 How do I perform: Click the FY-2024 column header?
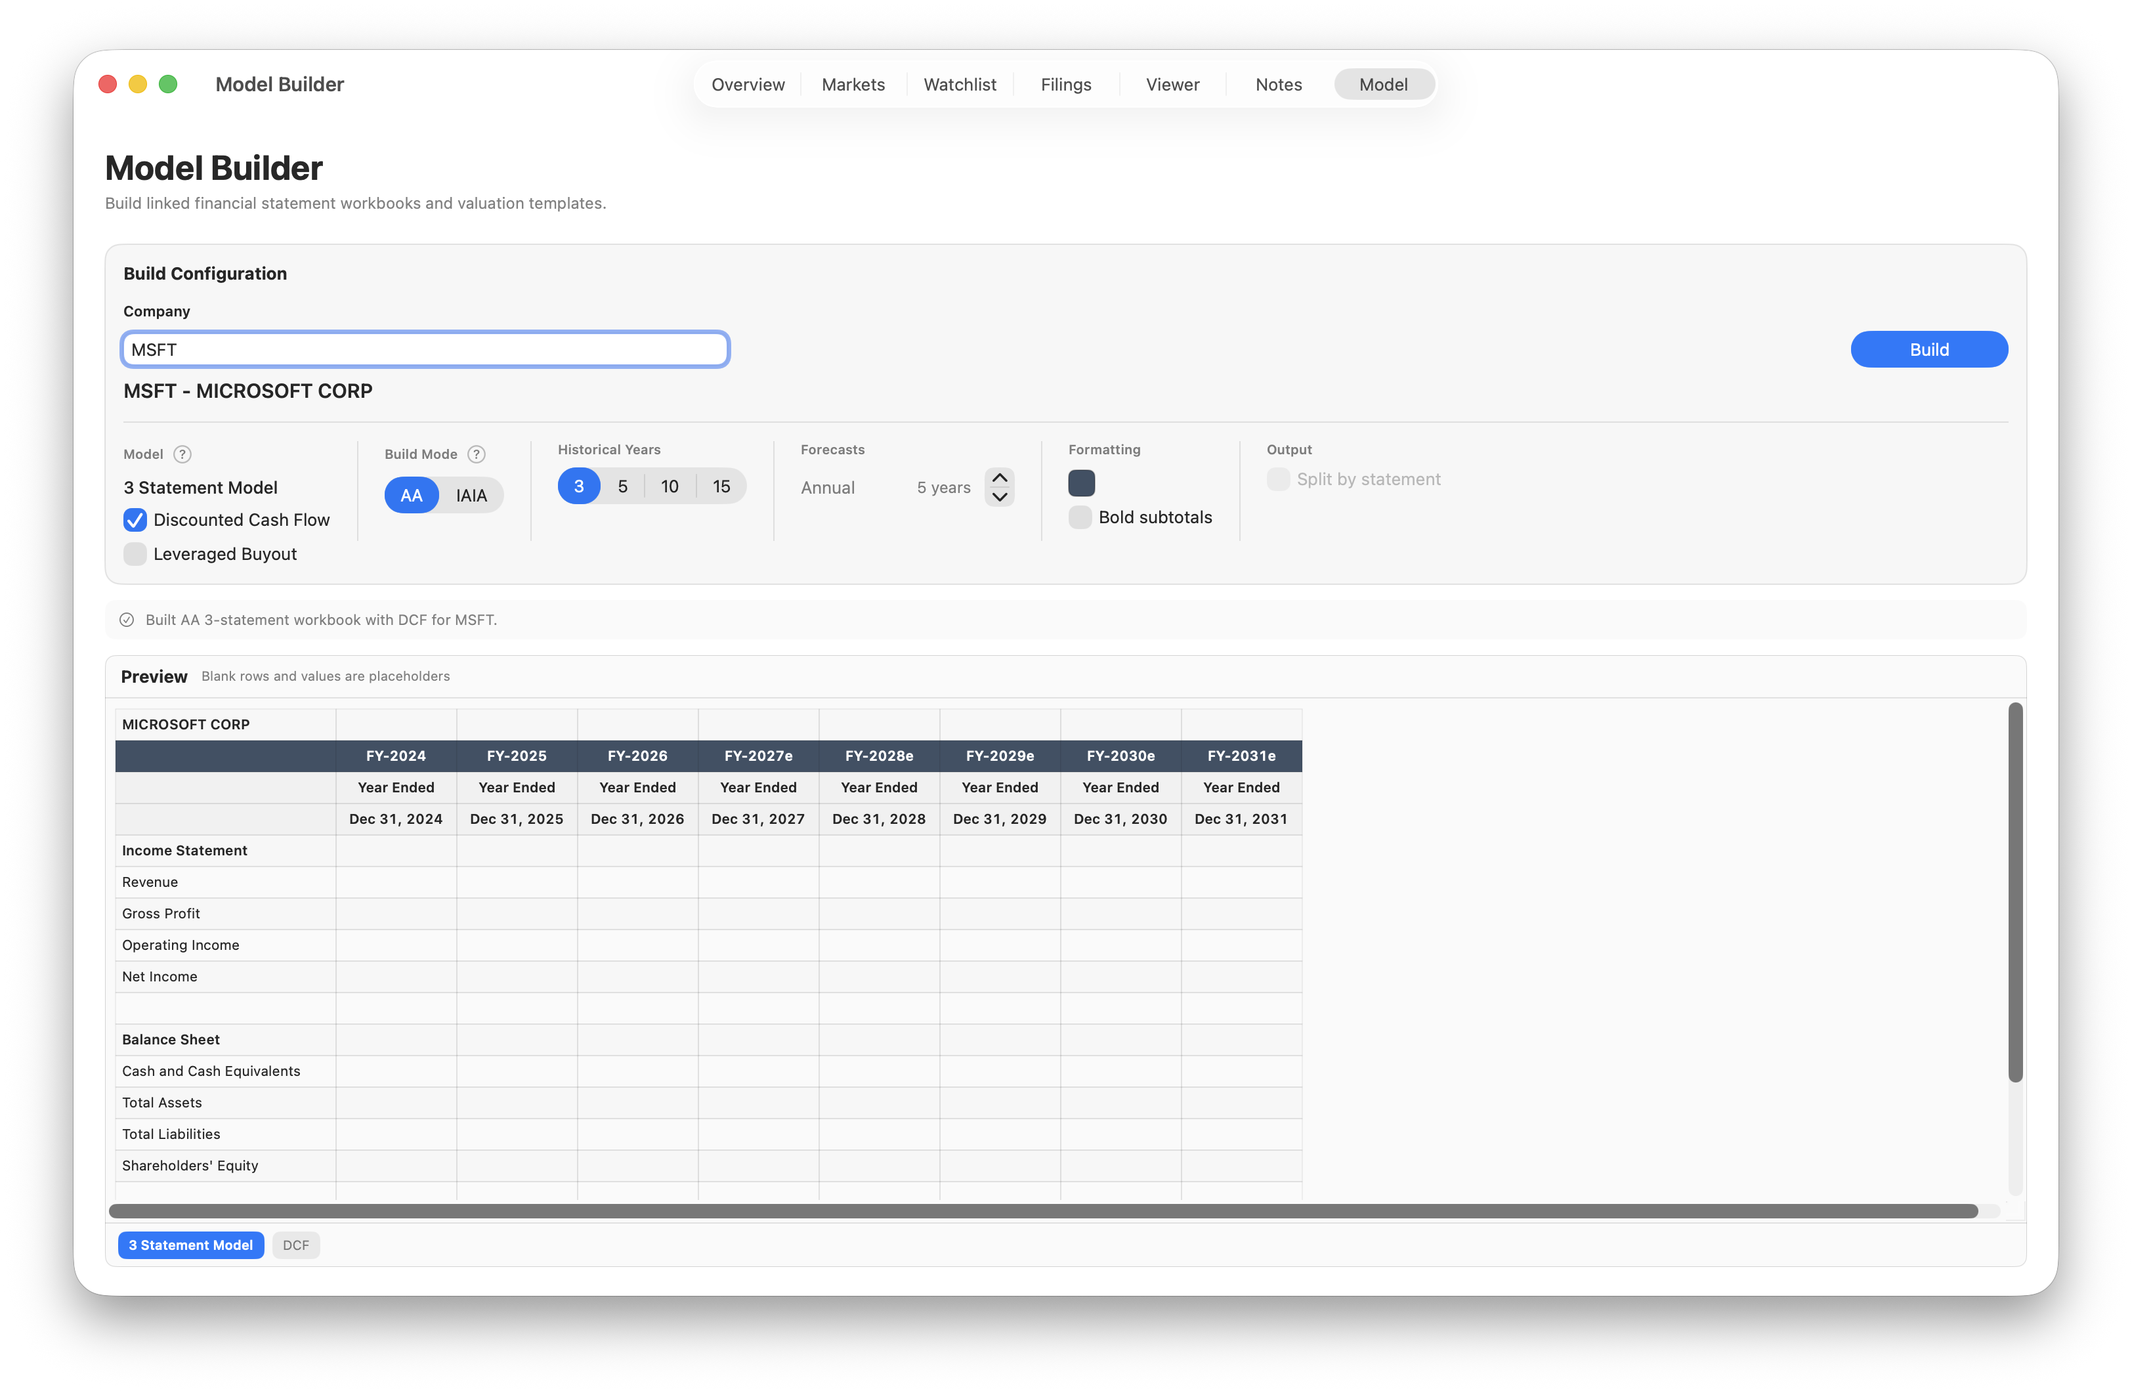396,755
